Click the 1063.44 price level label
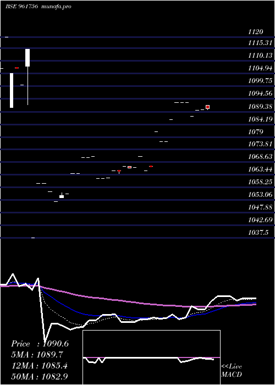This screenshot has height=385, width=275. tap(260, 169)
